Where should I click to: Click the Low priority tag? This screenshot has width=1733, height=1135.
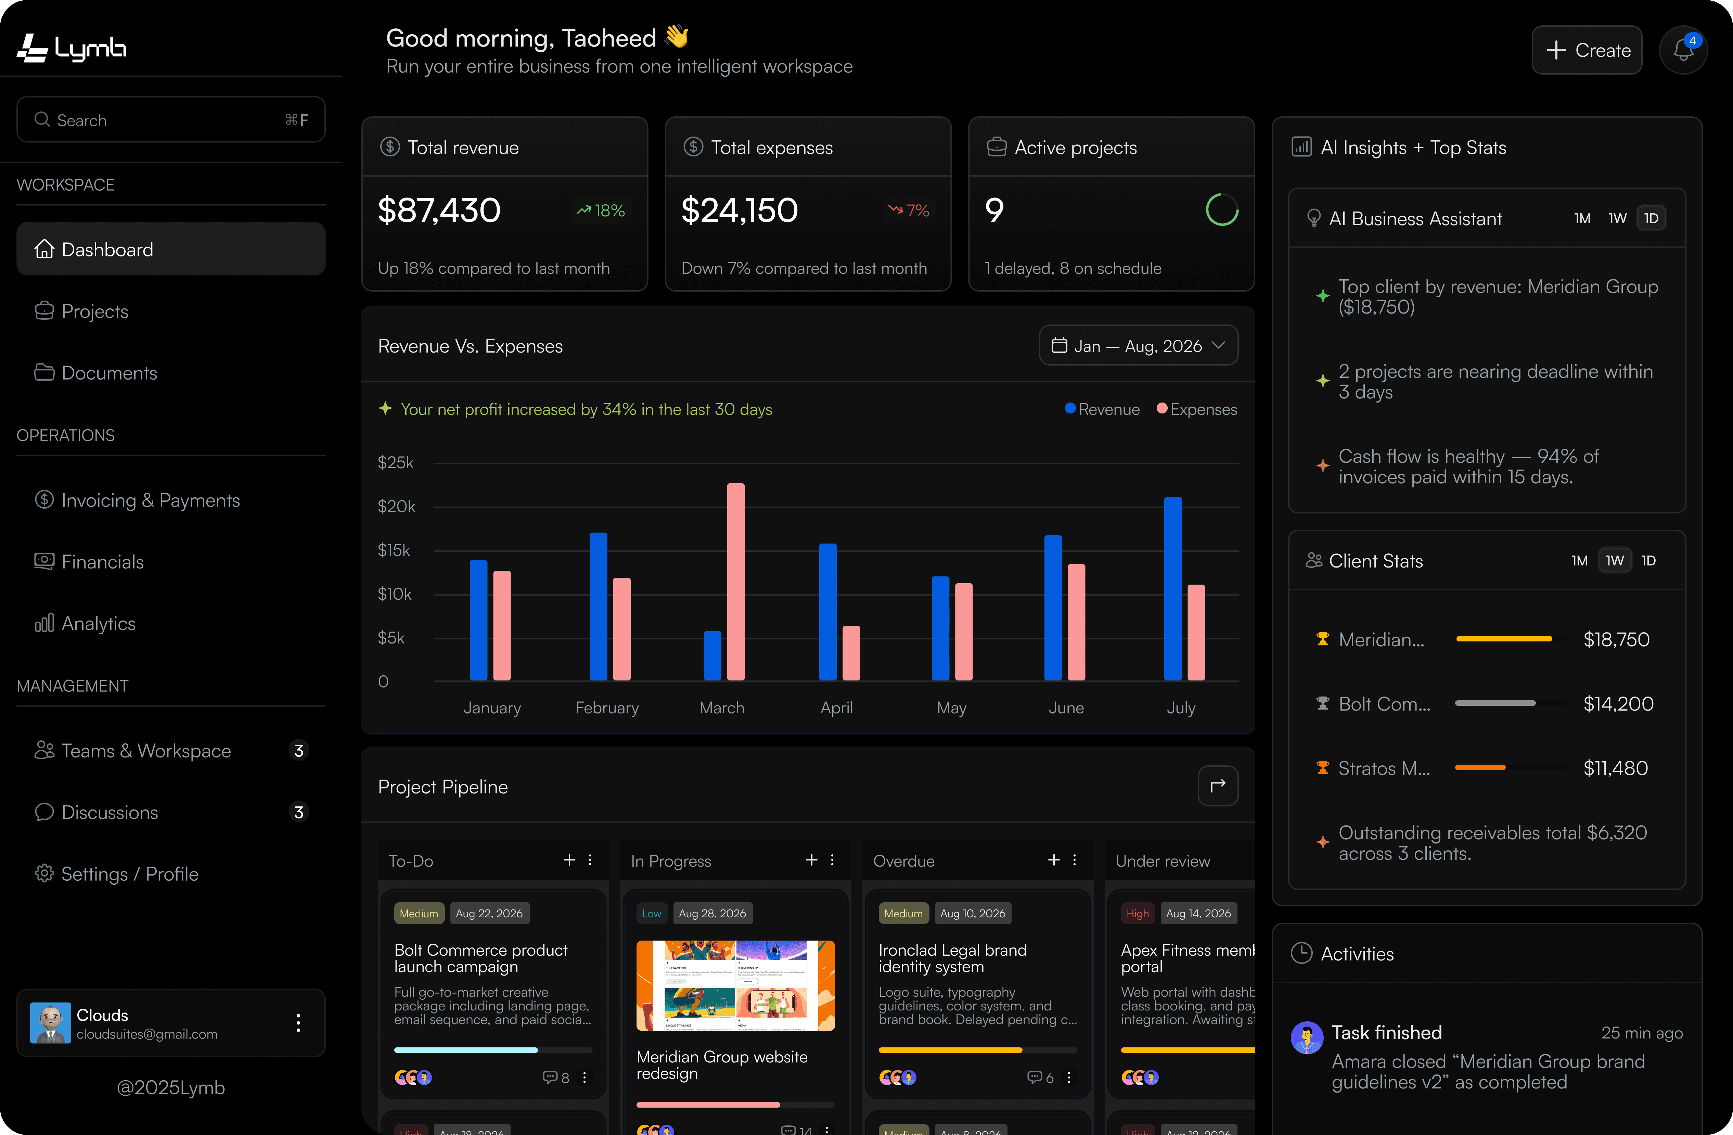tap(652, 914)
